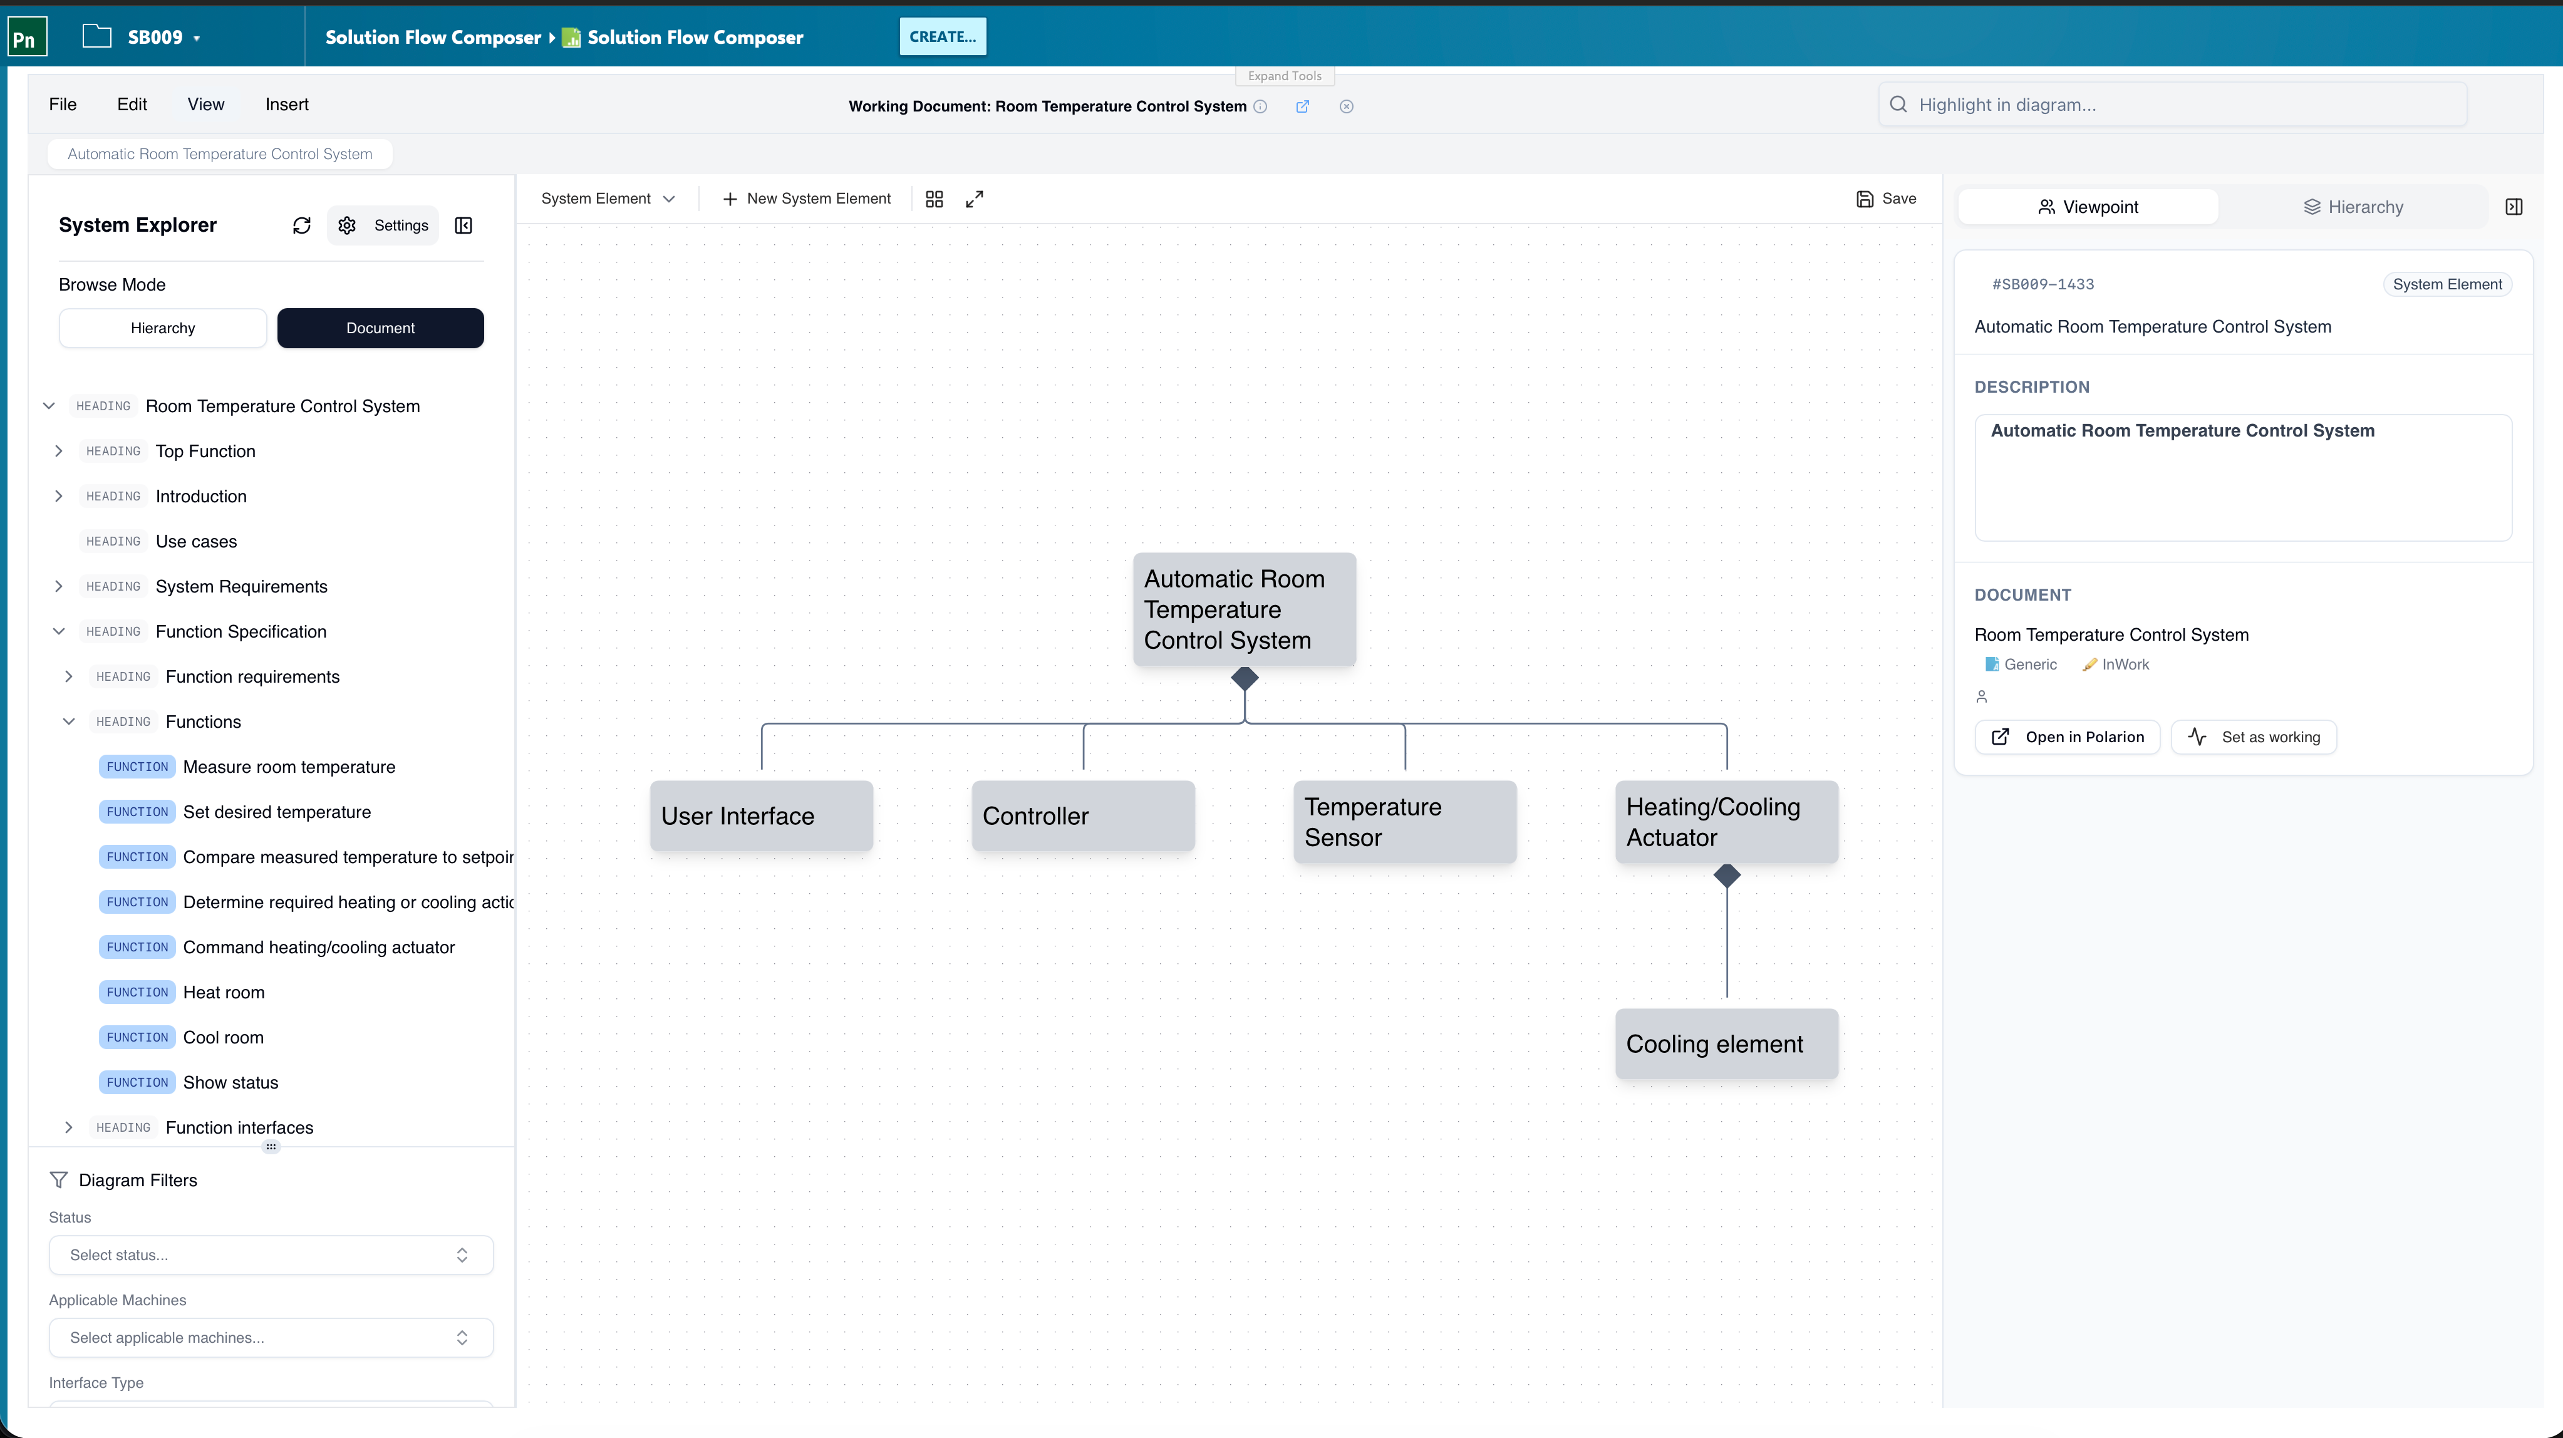
Task: Refresh the System Explorer
Action: coord(301,226)
